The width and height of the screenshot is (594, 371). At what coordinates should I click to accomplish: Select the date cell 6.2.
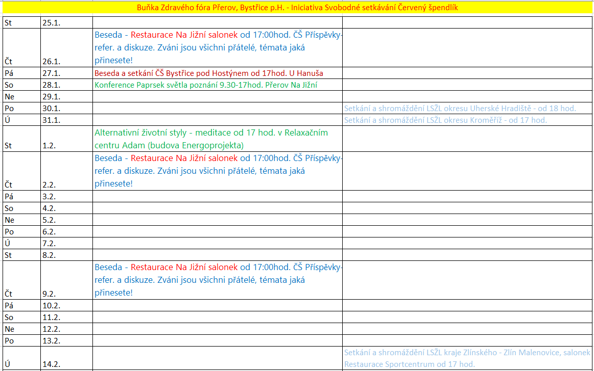pos(66,231)
